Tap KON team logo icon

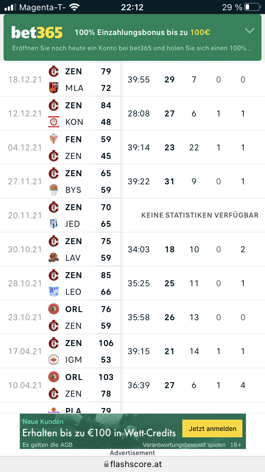click(x=54, y=122)
